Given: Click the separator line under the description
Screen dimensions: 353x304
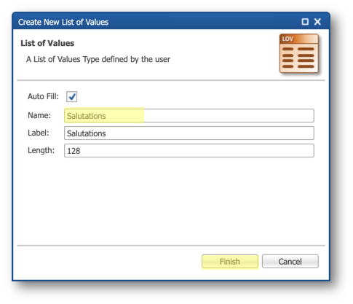Looking at the screenshot, I should 171,80.
